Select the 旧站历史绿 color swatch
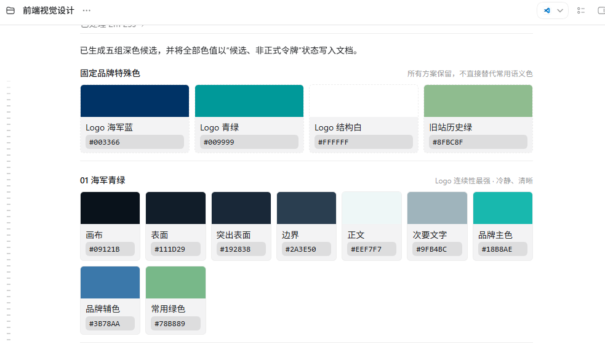The width and height of the screenshot is (605, 344). pos(478,101)
